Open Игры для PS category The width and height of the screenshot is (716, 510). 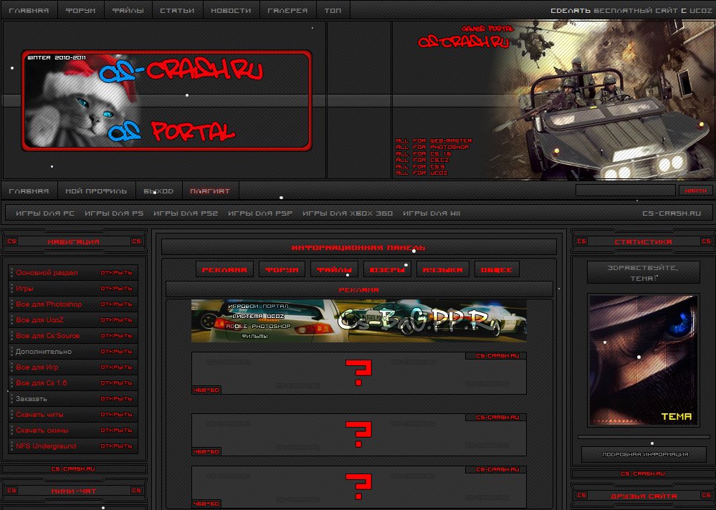[x=114, y=213]
